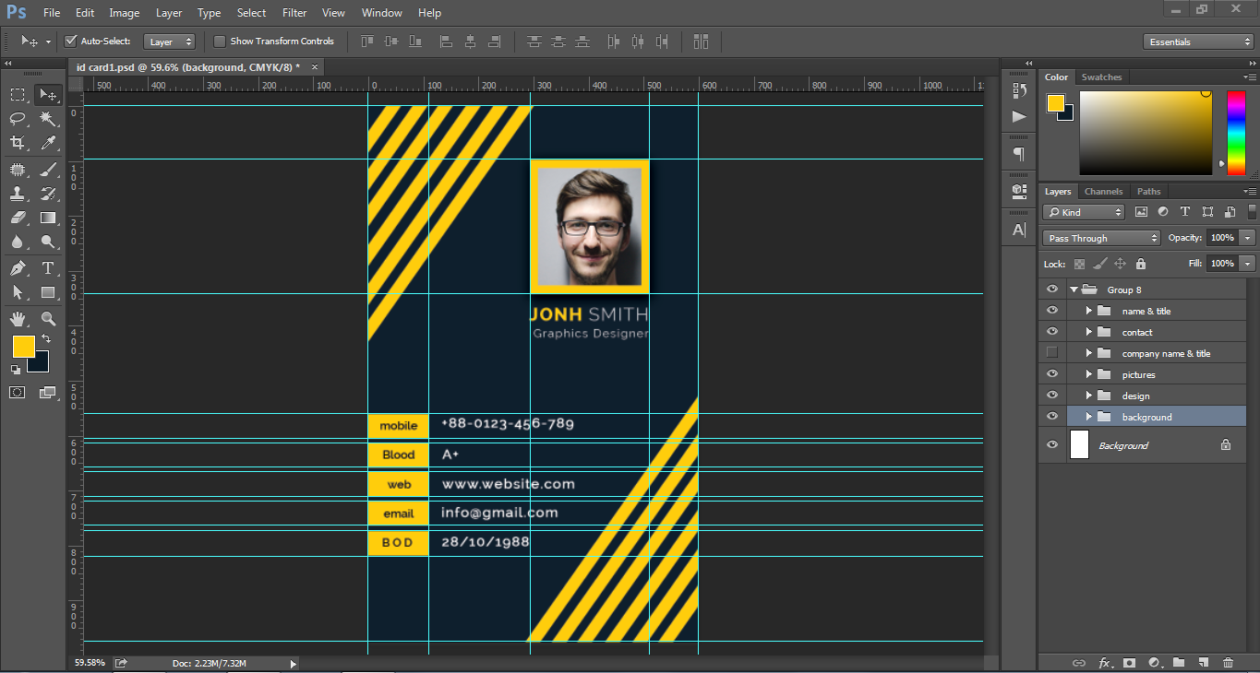
Task: Select the Magic Wand tool
Action: click(x=48, y=119)
